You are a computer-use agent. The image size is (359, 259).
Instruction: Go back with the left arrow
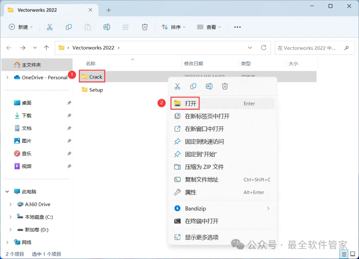coord(9,48)
